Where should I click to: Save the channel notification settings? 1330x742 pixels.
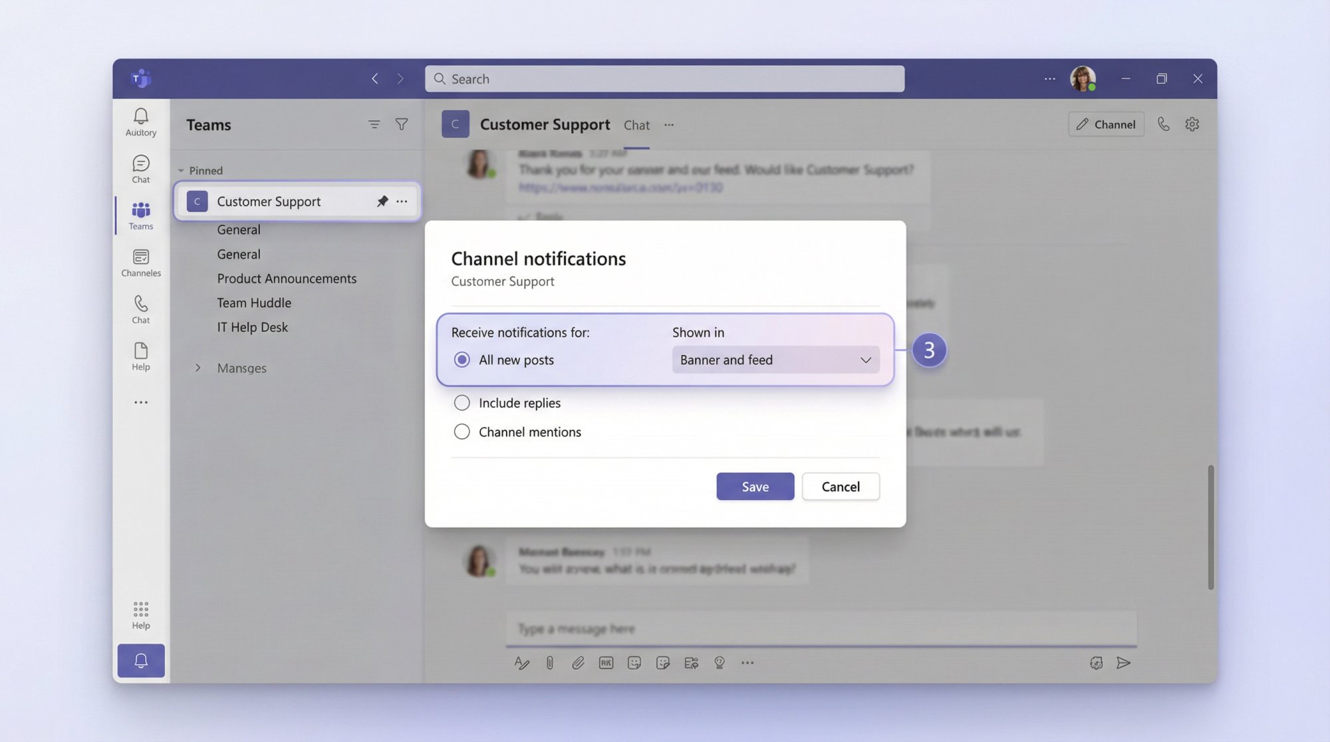755,486
